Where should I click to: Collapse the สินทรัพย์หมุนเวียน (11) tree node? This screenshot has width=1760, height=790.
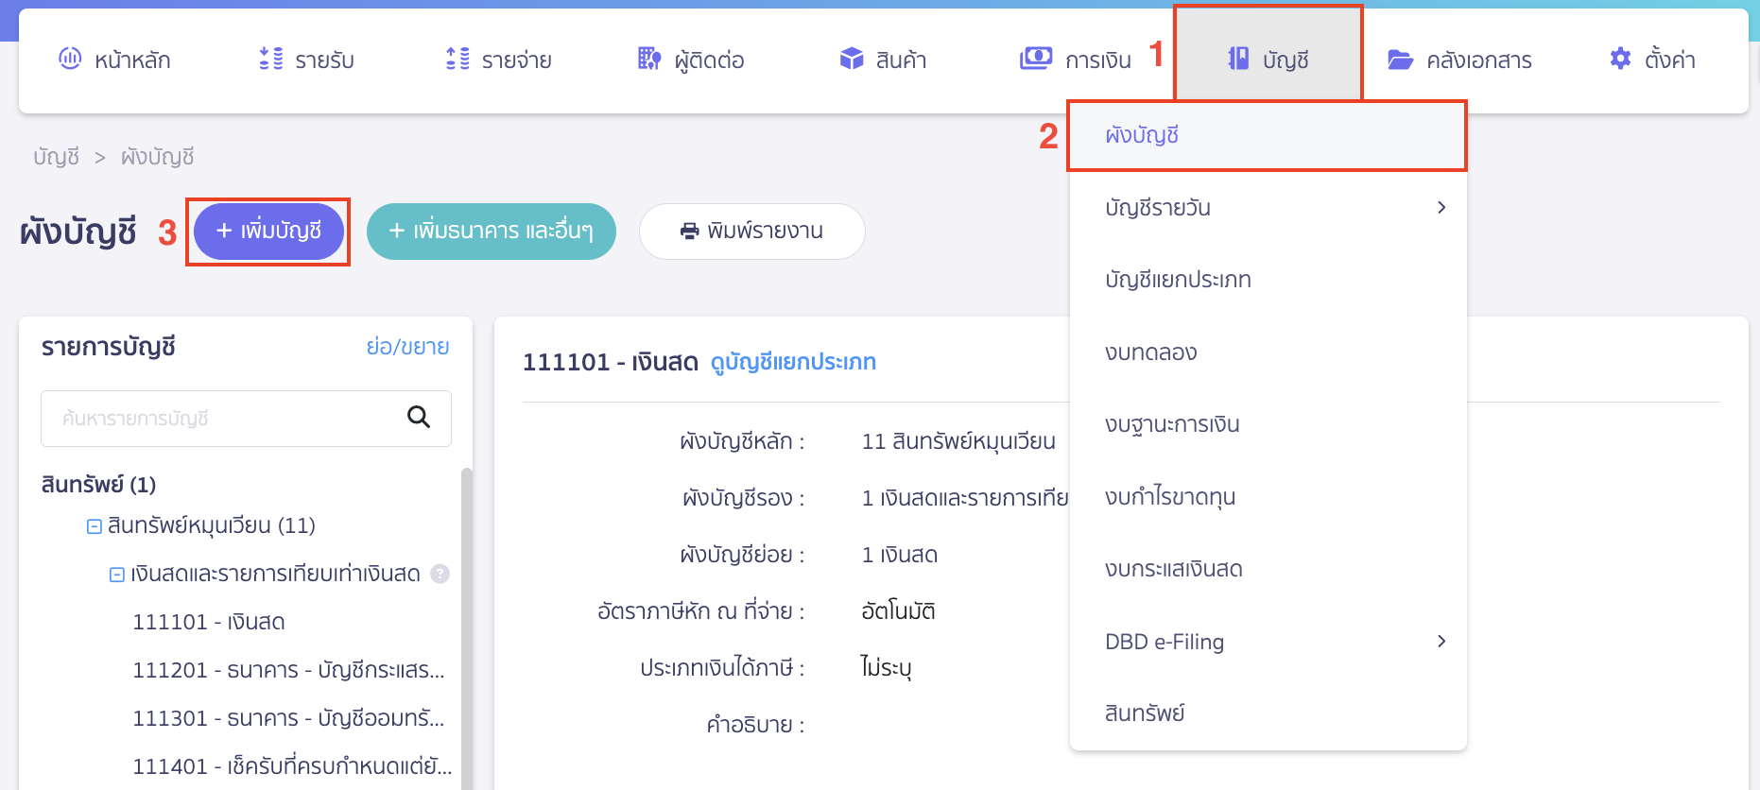[x=95, y=526]
